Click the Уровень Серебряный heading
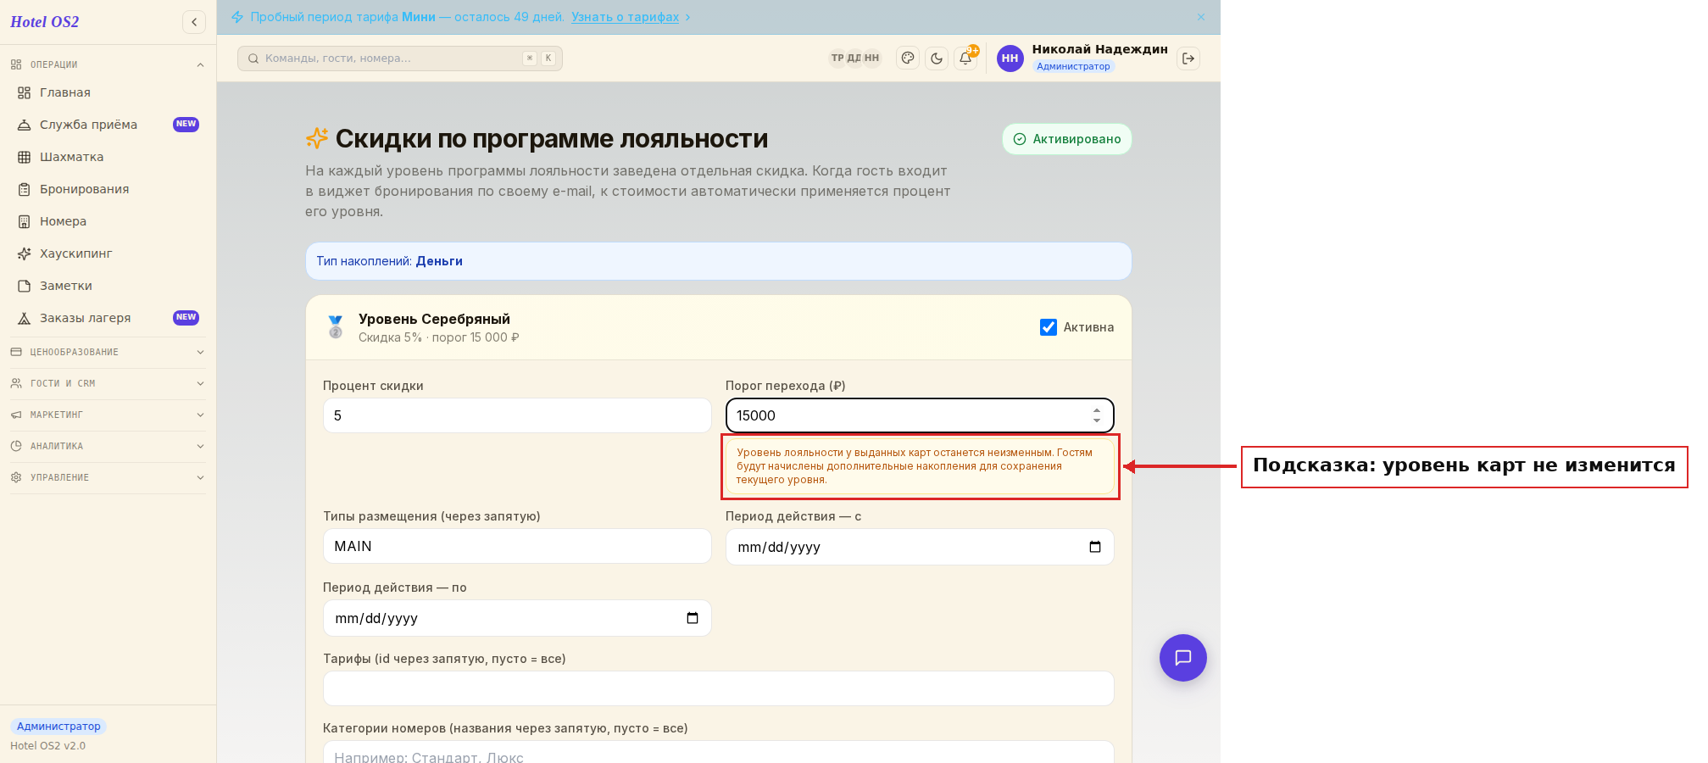The height and width of the screenshot is (763, 1708). pyautogui.click(x=434, y=319)
